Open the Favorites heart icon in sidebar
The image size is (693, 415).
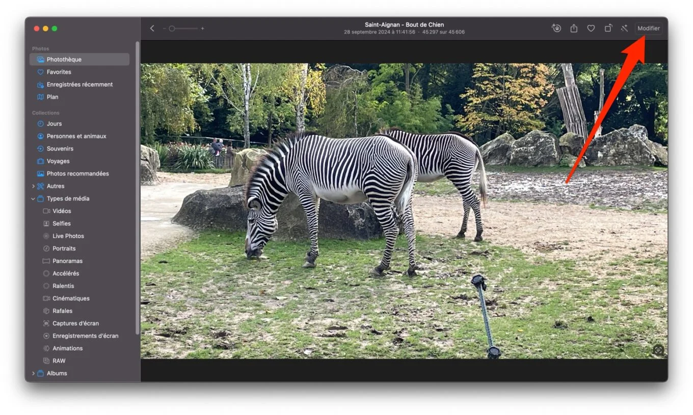[41, 72]
